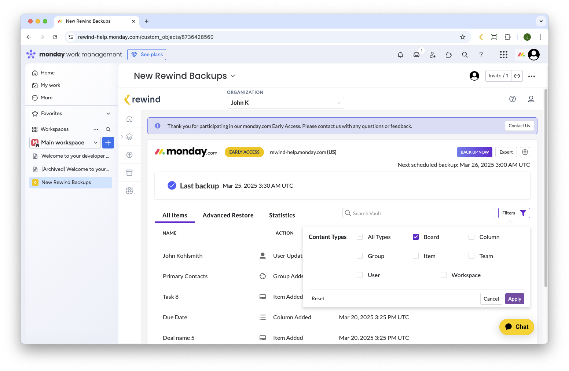Click the invite members icon in top bar
569x371 pixels.
433,55
